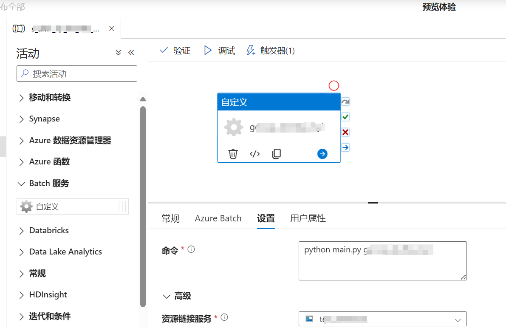Click info icon next to 资源链接服务
The image size is (506, 328).
(224, 318)
